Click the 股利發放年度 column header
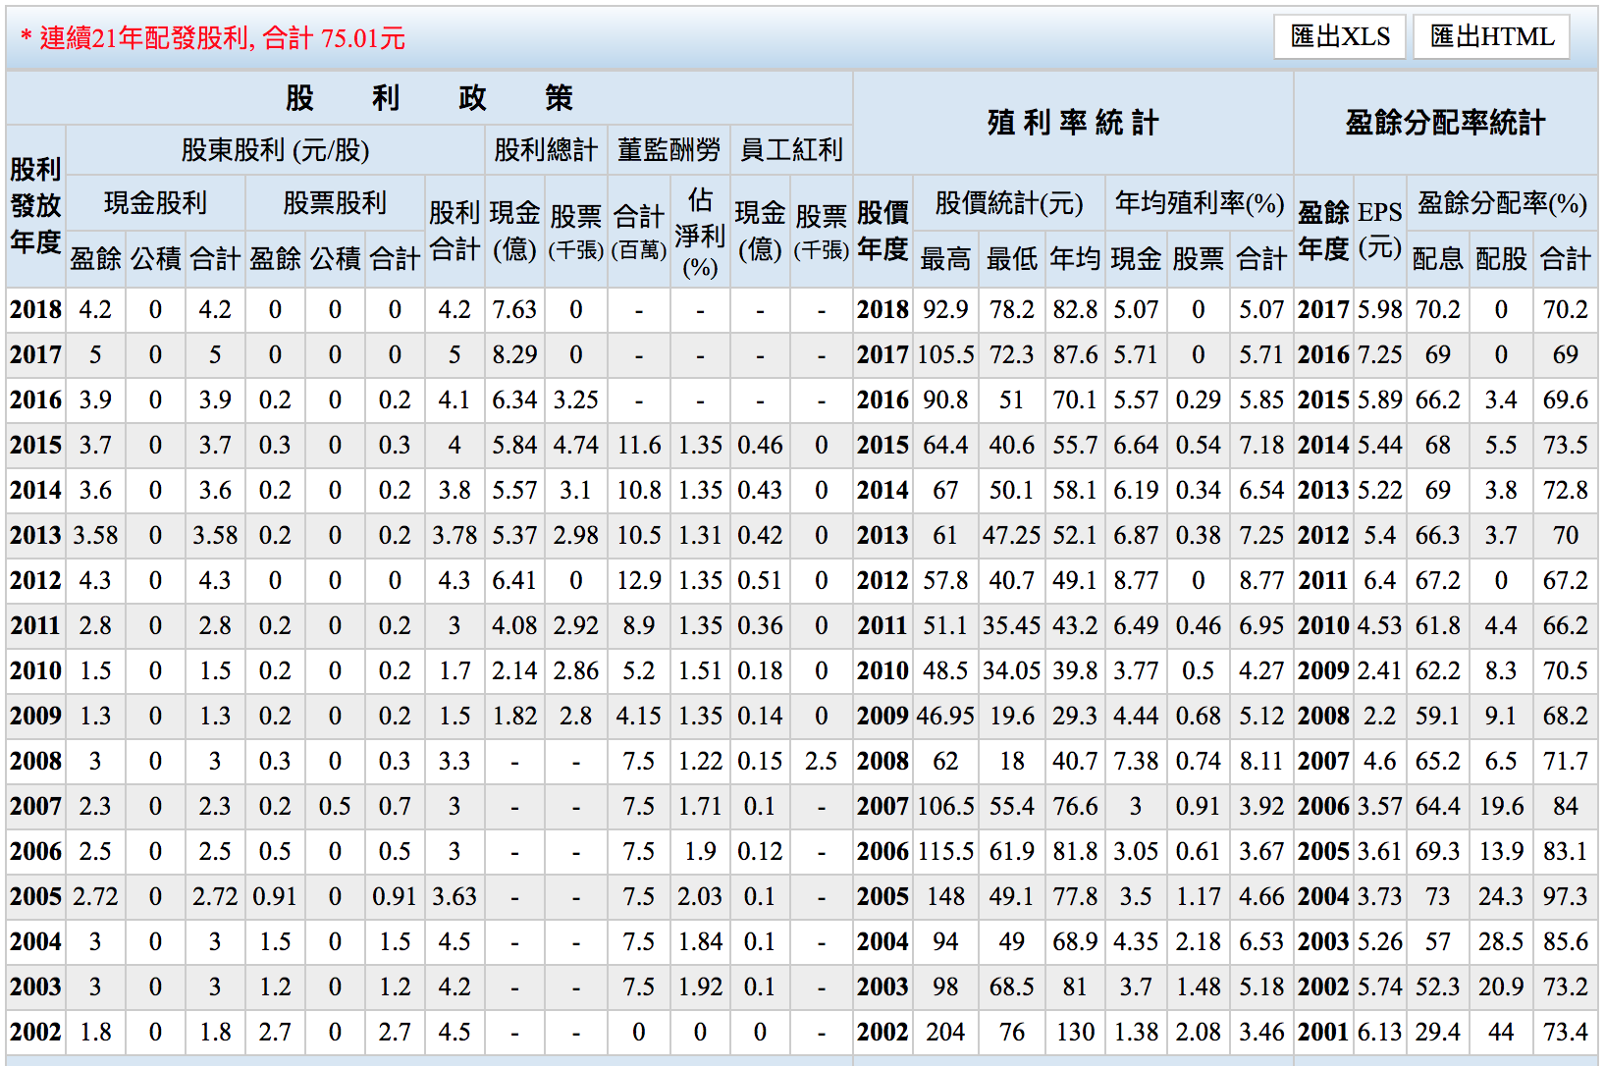Screen dimensions: 1605x1066 [35, 206]
